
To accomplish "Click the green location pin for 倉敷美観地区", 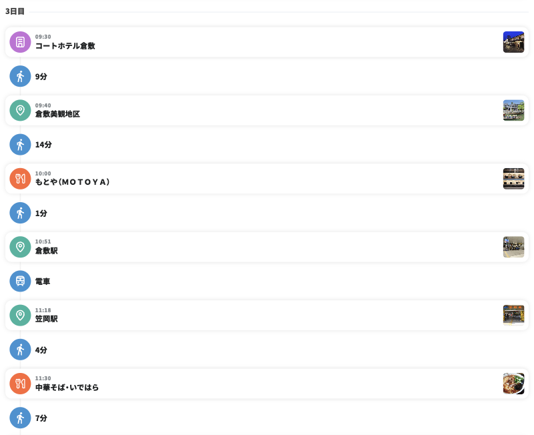I will point(20,110).
